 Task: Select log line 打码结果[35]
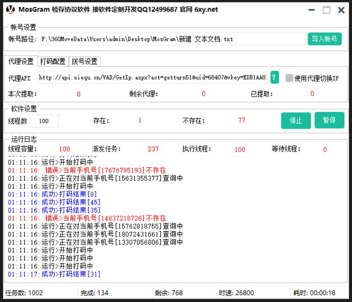[54, 210]
